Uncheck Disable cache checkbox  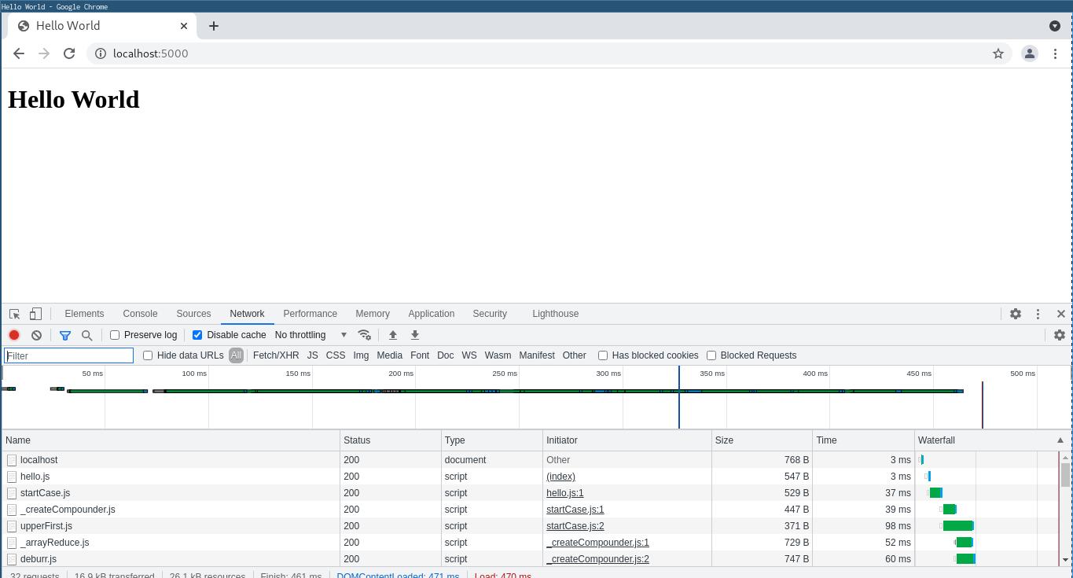point(197,335)
